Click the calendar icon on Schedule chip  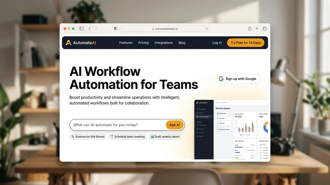(x=112, y=137)
